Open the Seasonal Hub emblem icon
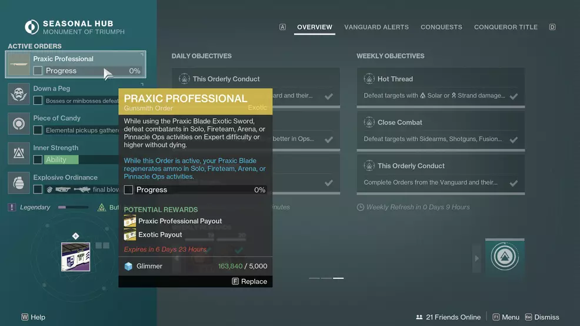Screen dimensions: 580x326 pyautogui.click(x=32, y=27)
